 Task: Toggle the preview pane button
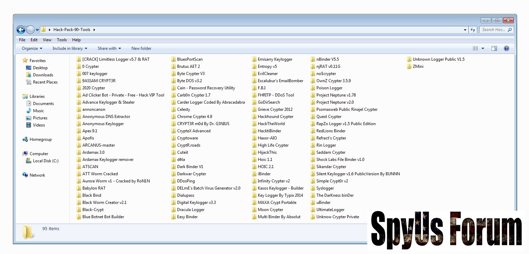494,48
